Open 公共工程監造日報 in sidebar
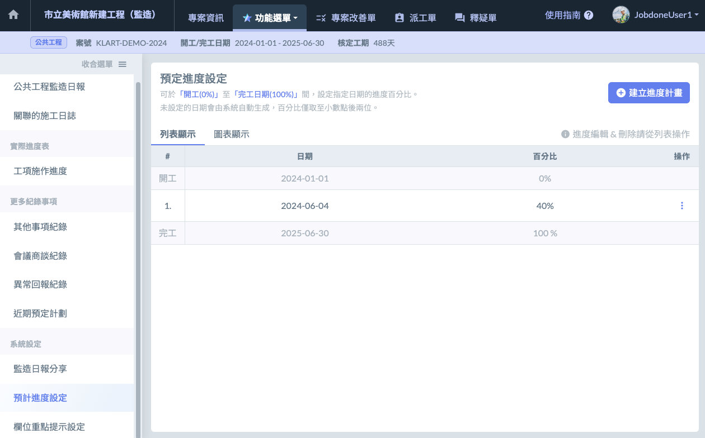This screenshot has width=705, height=438. 67,87
